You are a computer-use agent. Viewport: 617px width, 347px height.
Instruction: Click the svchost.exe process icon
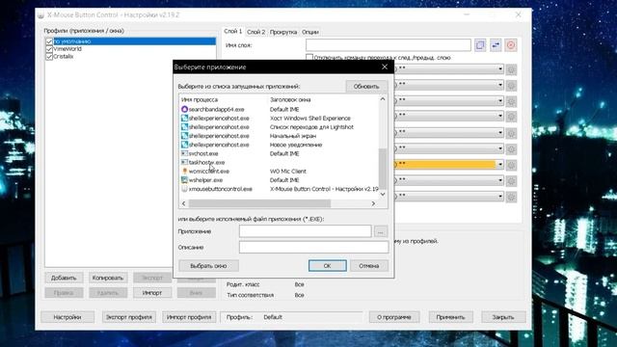(184, 153)
